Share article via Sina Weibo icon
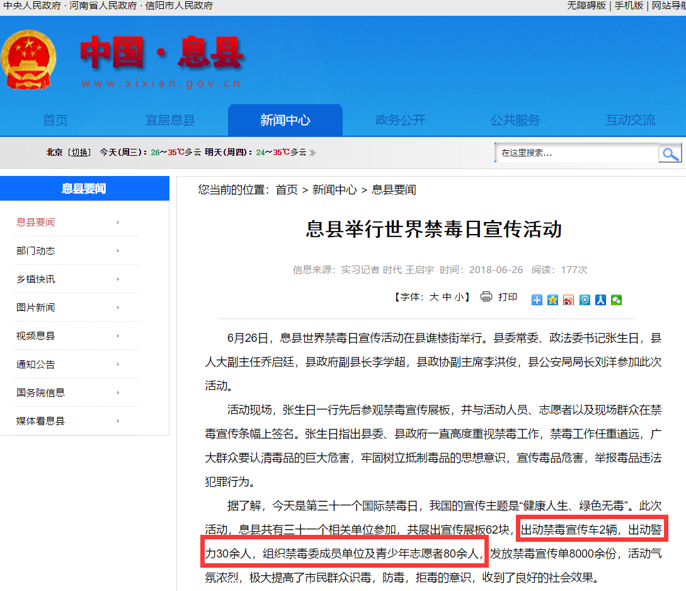Viewport: 686px width, 591px height. [569, 300]
